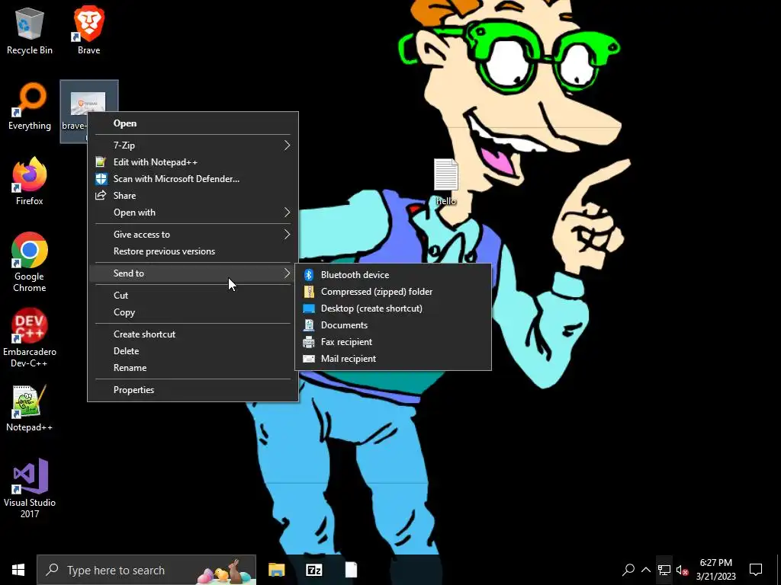Click the Notepad++ icon in context menu
Image resolution: width=781 pixels, height=585 pixels.
coord(101,161)
